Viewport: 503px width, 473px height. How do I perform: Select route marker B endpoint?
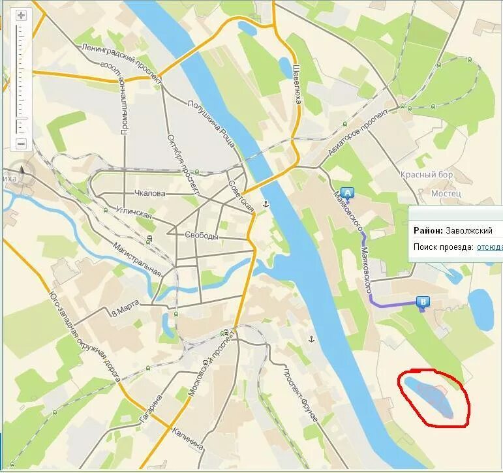[423, 303]
